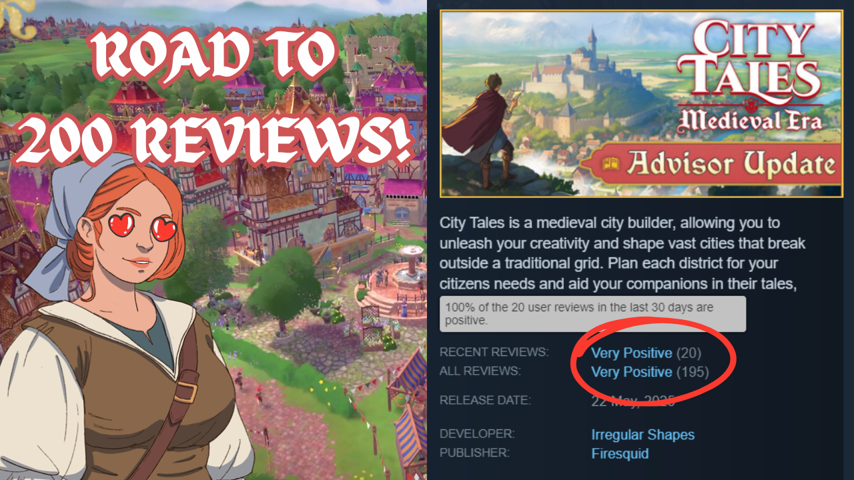Viewport: 854px width, 480px height.
Task: Click the (20) recent reviews count
Action: 689,353
